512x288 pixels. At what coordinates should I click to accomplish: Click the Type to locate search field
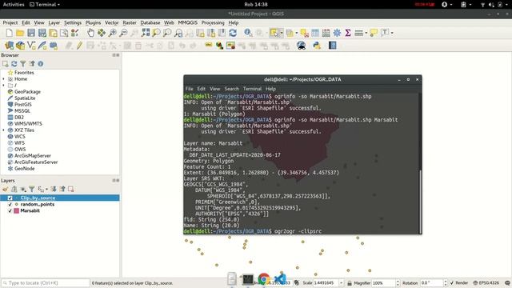click(x=46, y=282)
